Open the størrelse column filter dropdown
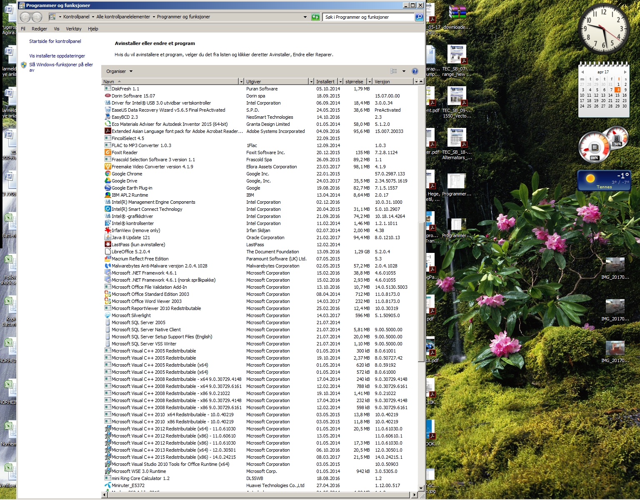Screen dimensions: 640x500 click(x=370, y=82)
